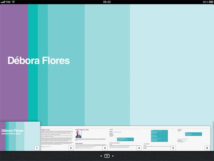
Task: Tap the Wi-Fi icon in the status bar
Action: pos(13,2)
